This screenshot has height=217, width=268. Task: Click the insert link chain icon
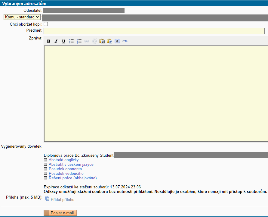(x=87, y=41)
